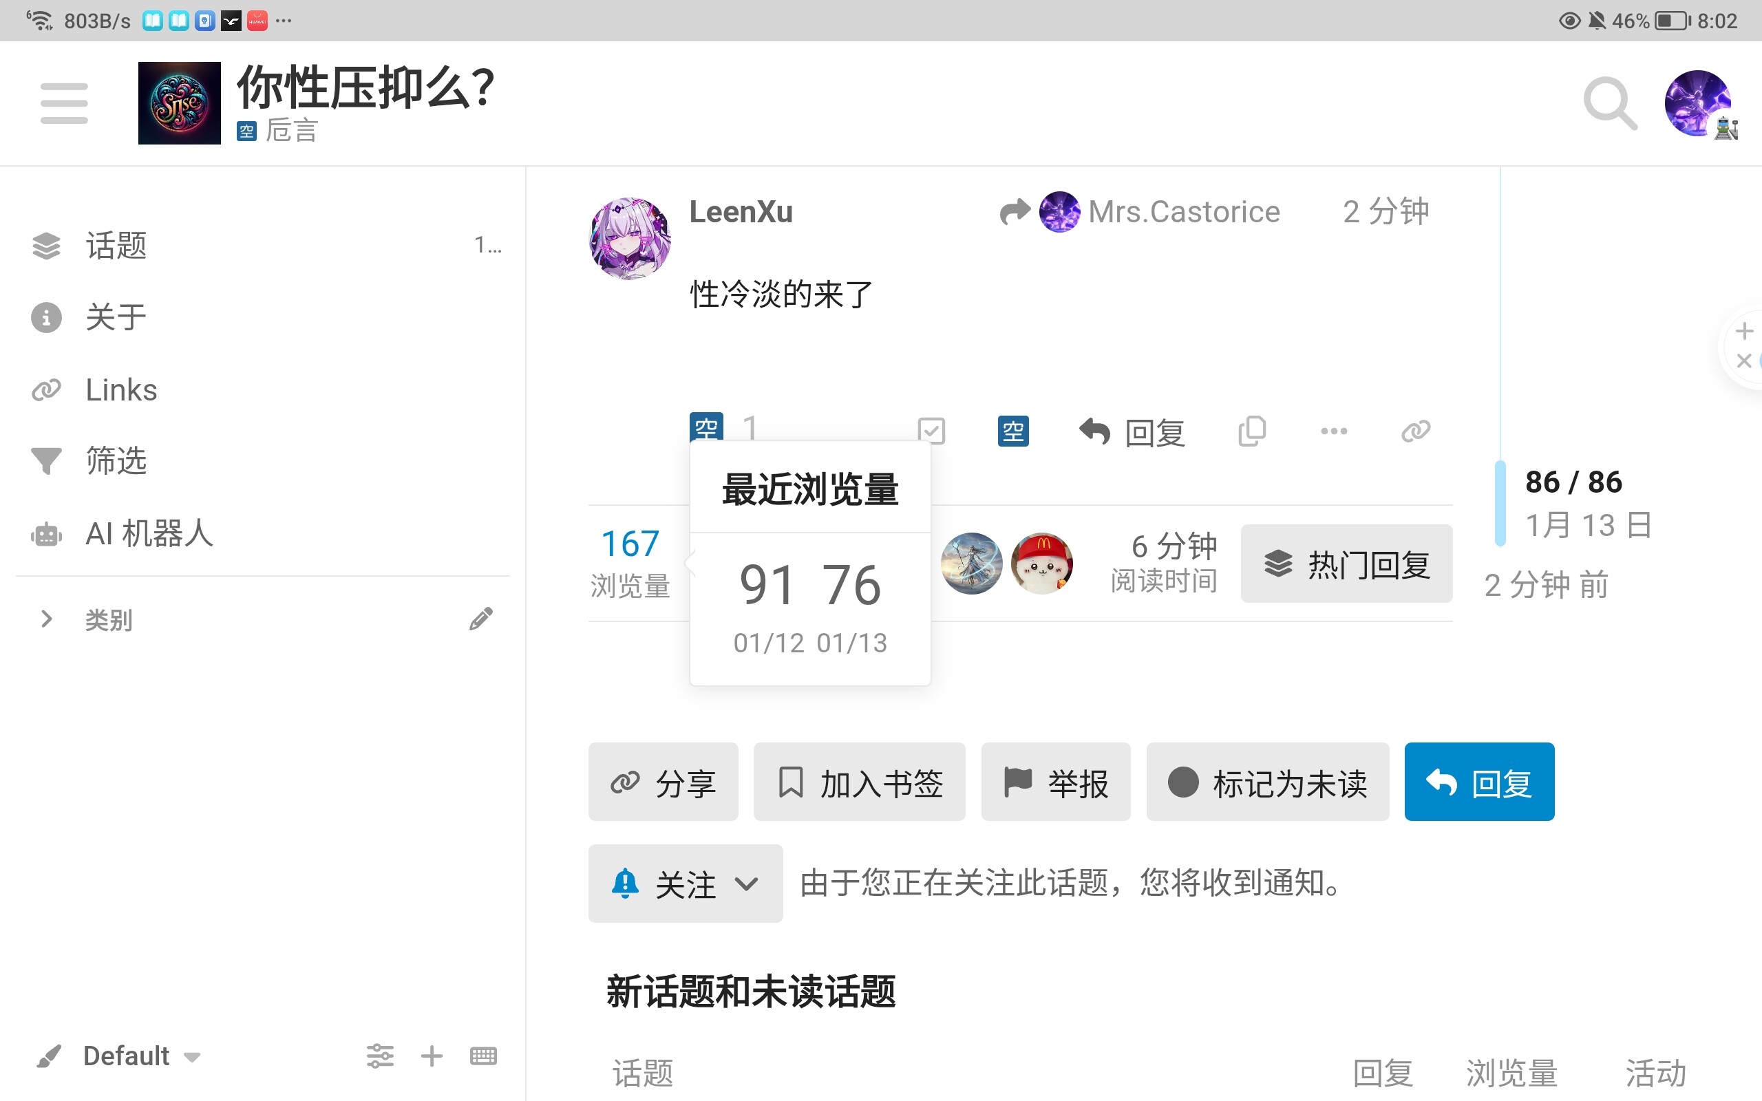This screenshot has width=1762, height=1101.
Task: Expand the 类别 categories section
Action: 47,619
